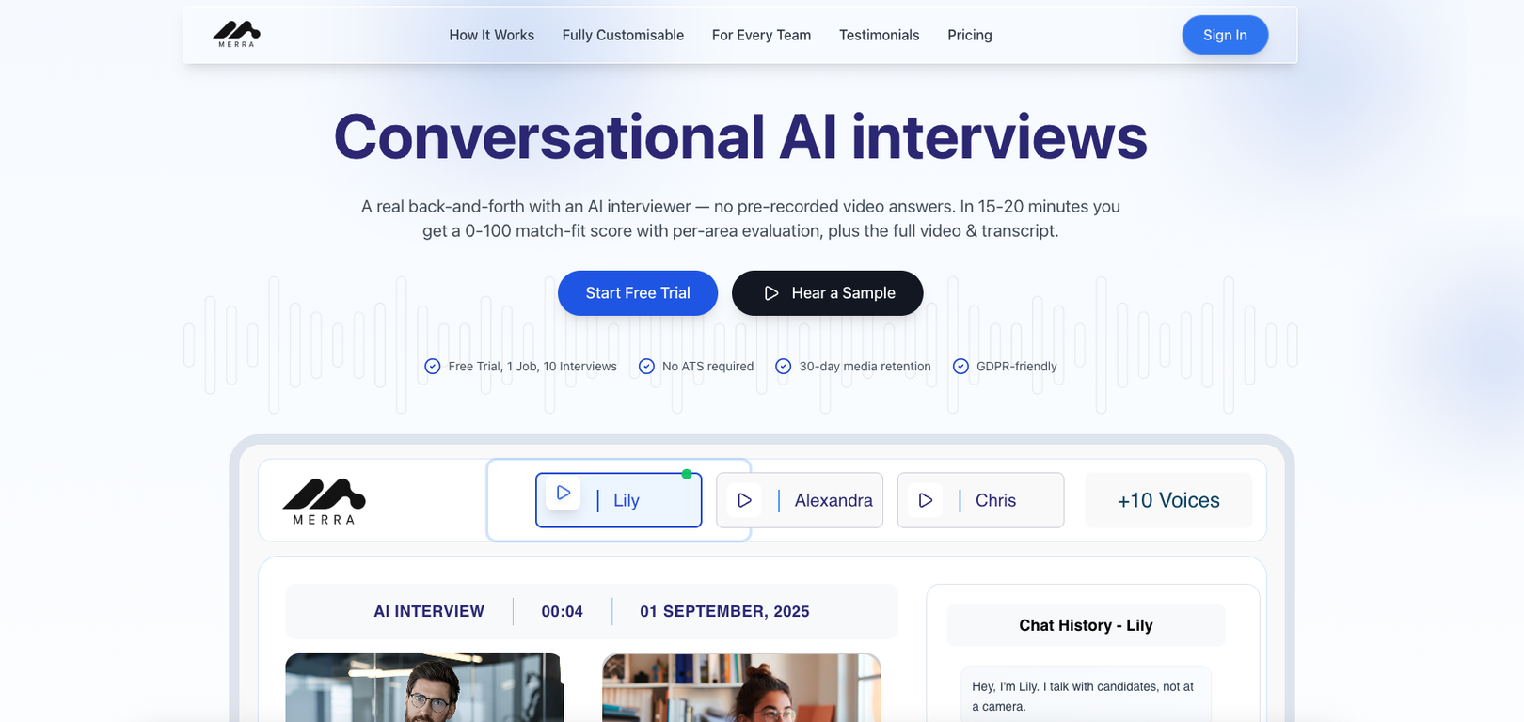The width and height of the screenshot is (1524, 722).
Task: Play Alexandra voice sample icon
Action: click(x=744, y=500)
